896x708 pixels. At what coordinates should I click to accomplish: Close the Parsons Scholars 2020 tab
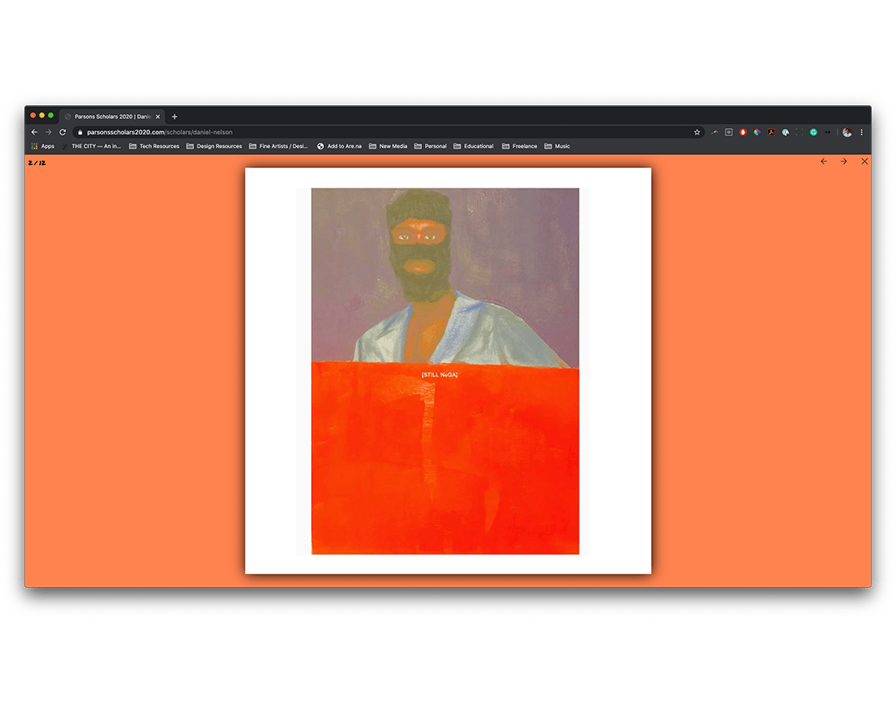(x=158, y=117)
